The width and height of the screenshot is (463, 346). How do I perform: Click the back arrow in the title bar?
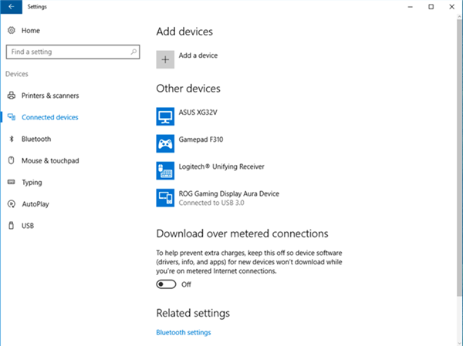click(x=10, y=6)
